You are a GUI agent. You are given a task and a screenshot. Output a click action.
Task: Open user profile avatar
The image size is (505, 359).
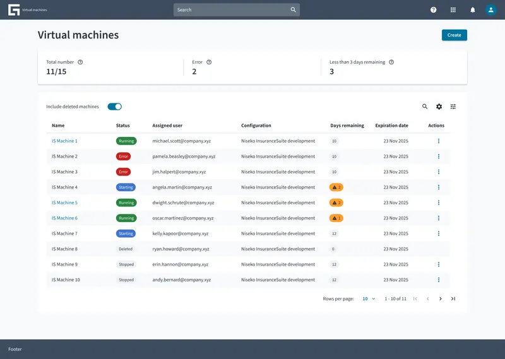pos(490,9)
